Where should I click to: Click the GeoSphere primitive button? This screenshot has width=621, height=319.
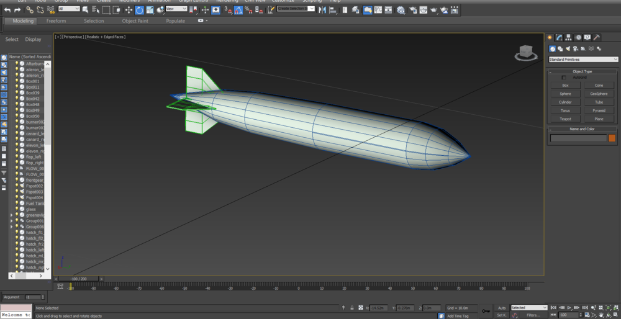(x=599, y=94)
